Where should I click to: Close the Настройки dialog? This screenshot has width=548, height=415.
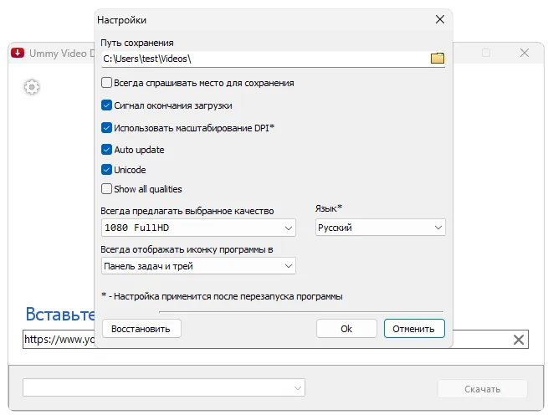pos(440,19)
